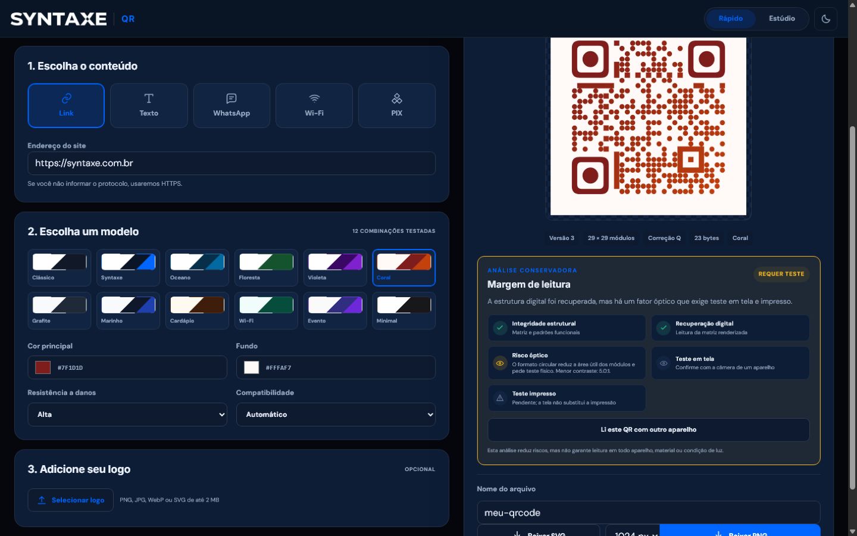
Task: Choose the Floresta color model
Action: point(266,267)
